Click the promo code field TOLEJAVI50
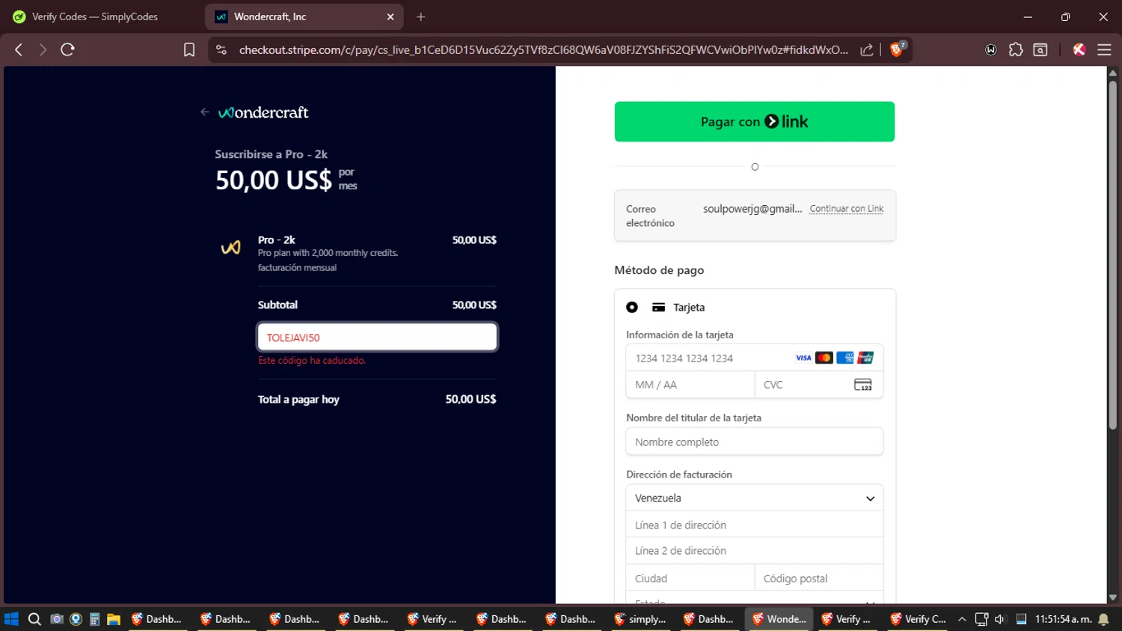The width and height of the screenshot is (1122, 631). coord(377,337)
